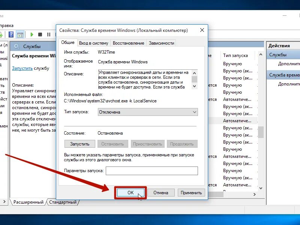Click the services list scroll down arrow
This screenshot has height=225, width=300.
(x=261, y=188)
